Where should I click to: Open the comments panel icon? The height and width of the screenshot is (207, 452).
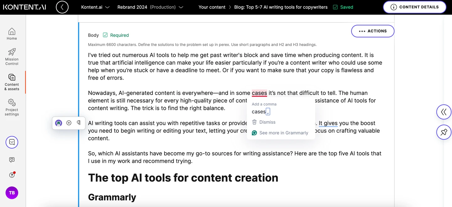click(12, 142)
